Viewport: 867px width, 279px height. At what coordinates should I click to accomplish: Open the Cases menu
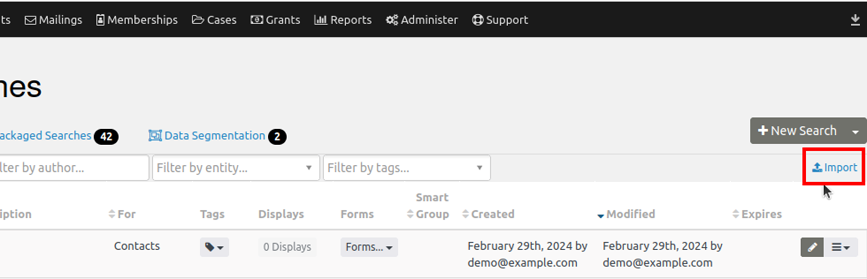pos(214,20)
